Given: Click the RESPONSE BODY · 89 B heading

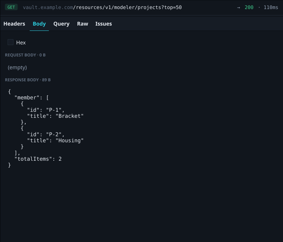Looking at the screenshot, I should click(x=27, y=80).
